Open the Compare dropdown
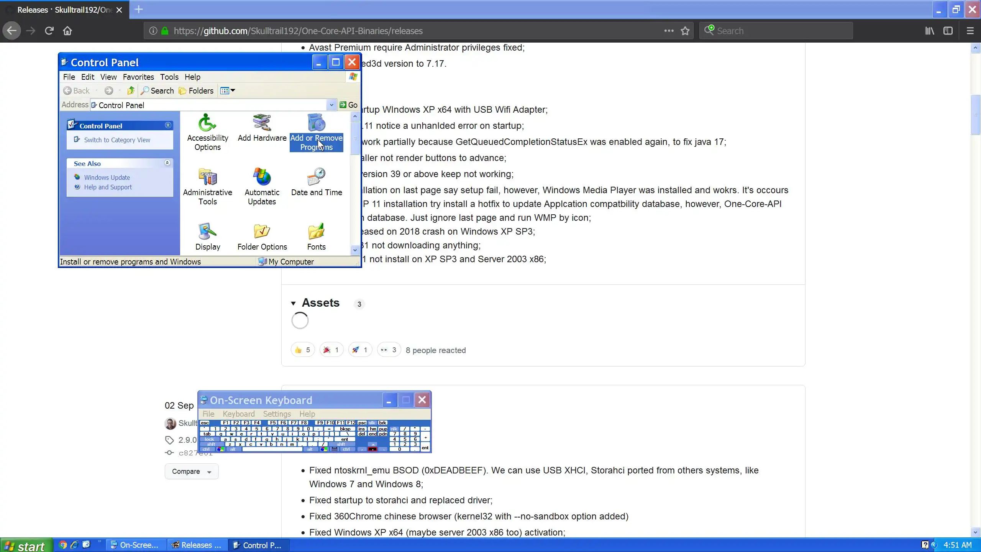981x552 pixels. click(191, 472)
